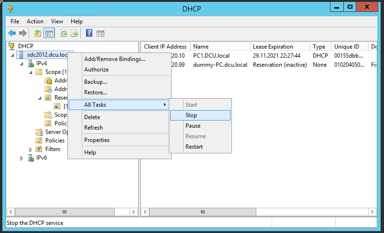Open the Action menu in menu bar
The height and width of the screenshot is (233, 384).
[x=35, y=21]
